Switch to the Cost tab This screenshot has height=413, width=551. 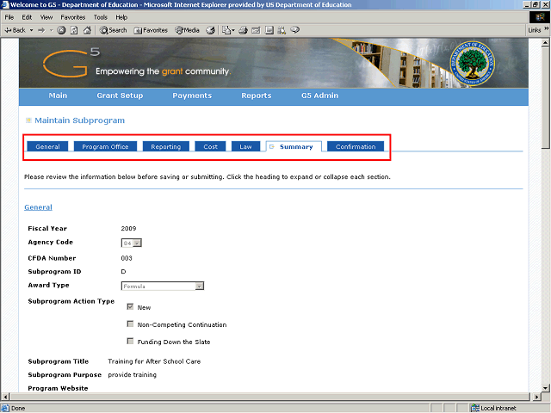point(210,146)
